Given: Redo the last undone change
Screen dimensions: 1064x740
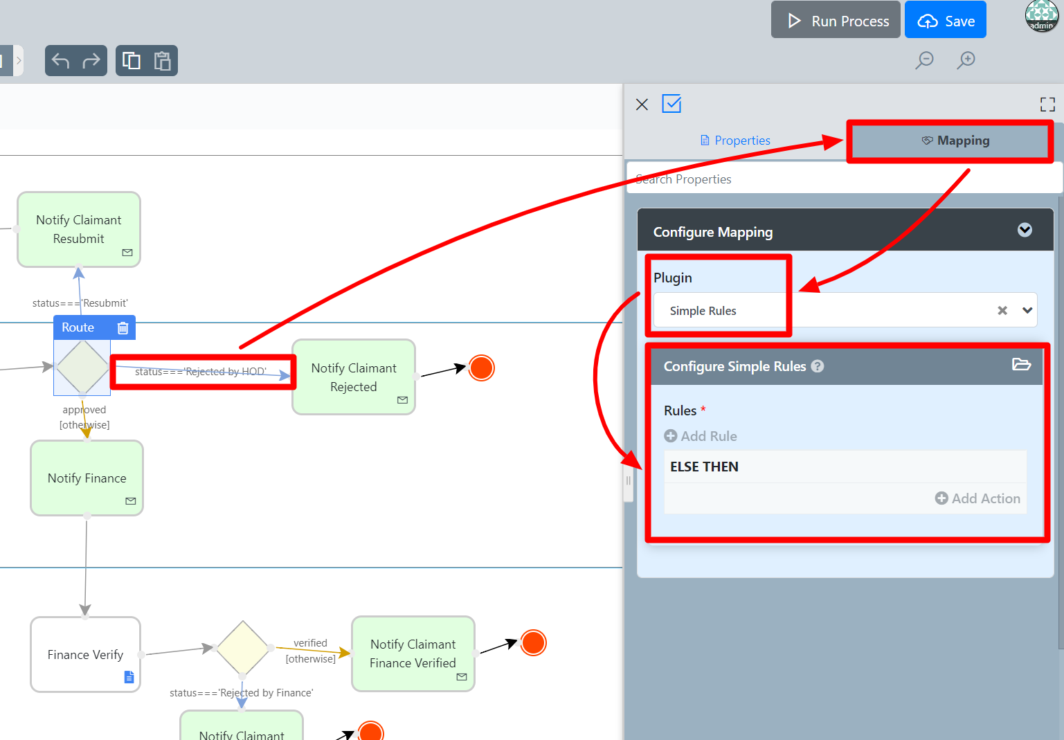Looking at the screenshot, I should [91, 61].
